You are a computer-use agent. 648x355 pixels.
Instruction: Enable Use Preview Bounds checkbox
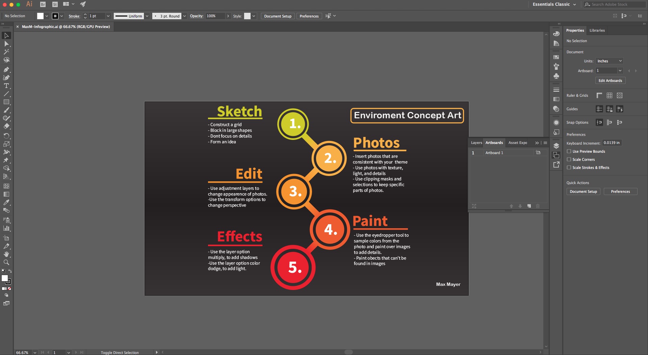[x=569, y=151]
